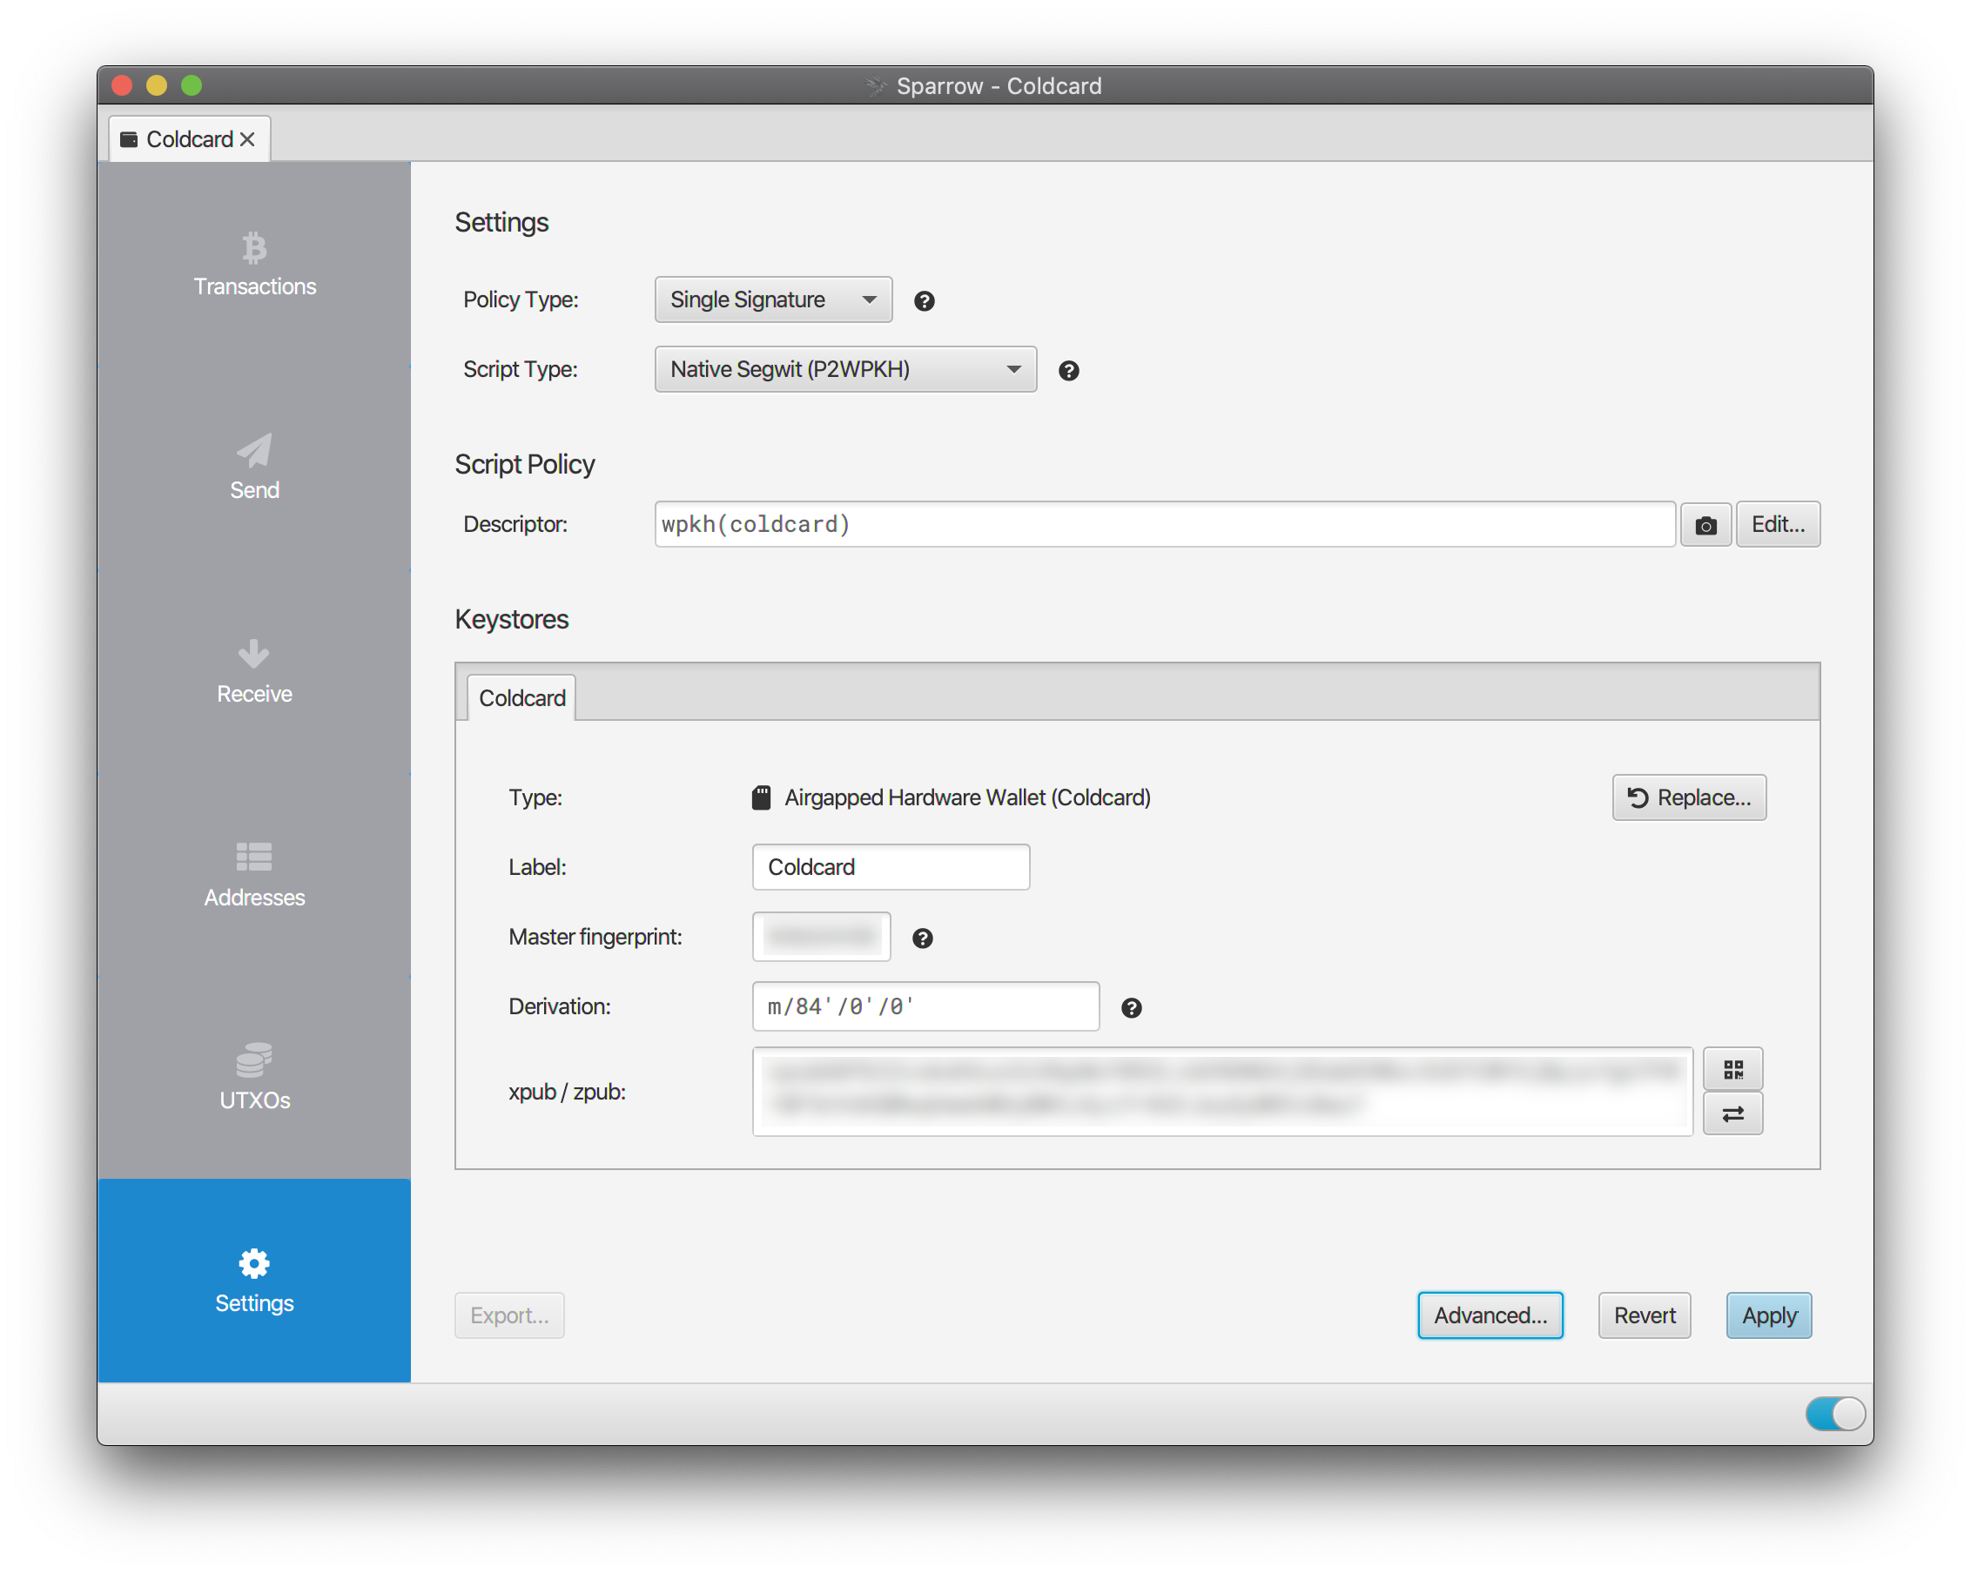
Task: Open the Derivation help question mark
Action: click(1133, 1007)
